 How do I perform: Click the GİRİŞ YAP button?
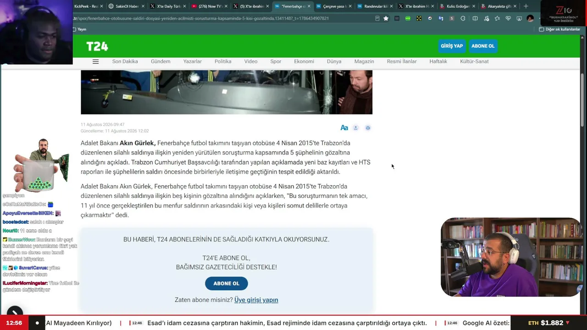452,46
